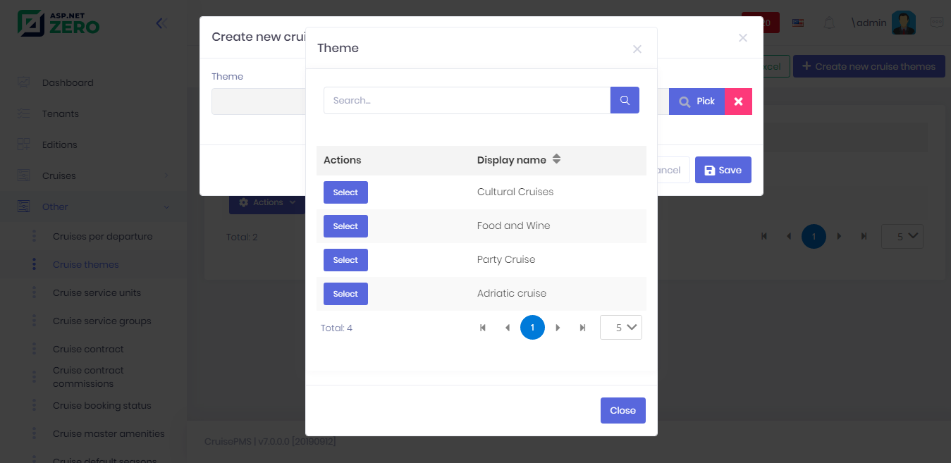Click Save in Create new cruise dialog
Viewport: 951px width, 463px height.
(723, 170)
